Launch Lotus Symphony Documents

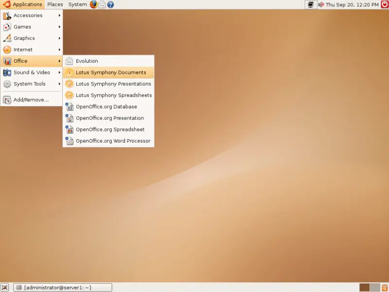click(108, 73)
